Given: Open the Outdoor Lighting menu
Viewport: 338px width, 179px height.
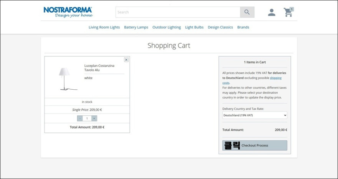Looking at the screenshot, I should pyautogui.click(x=167, y=27).
